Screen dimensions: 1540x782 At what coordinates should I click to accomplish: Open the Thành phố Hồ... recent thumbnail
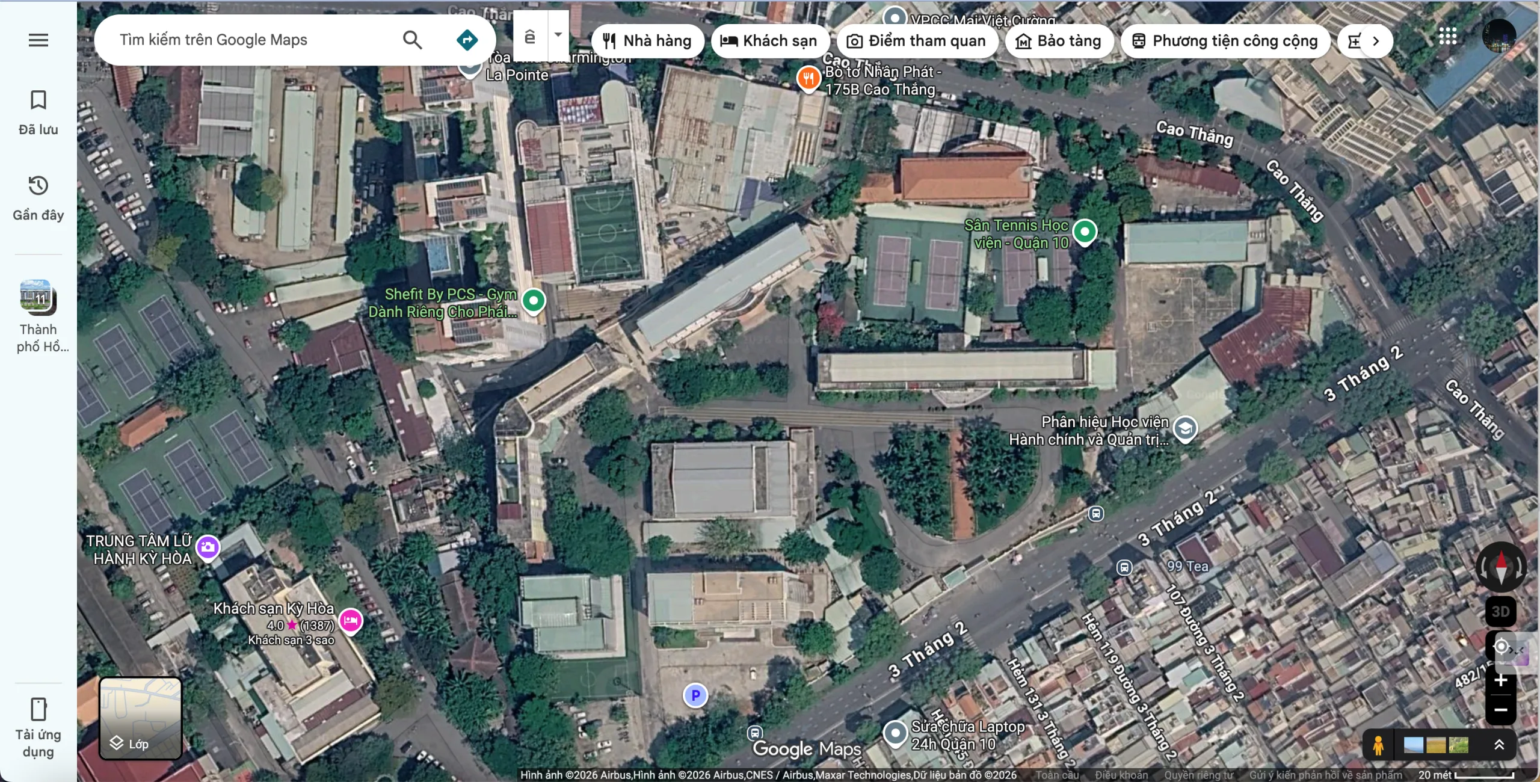point(38,316)
